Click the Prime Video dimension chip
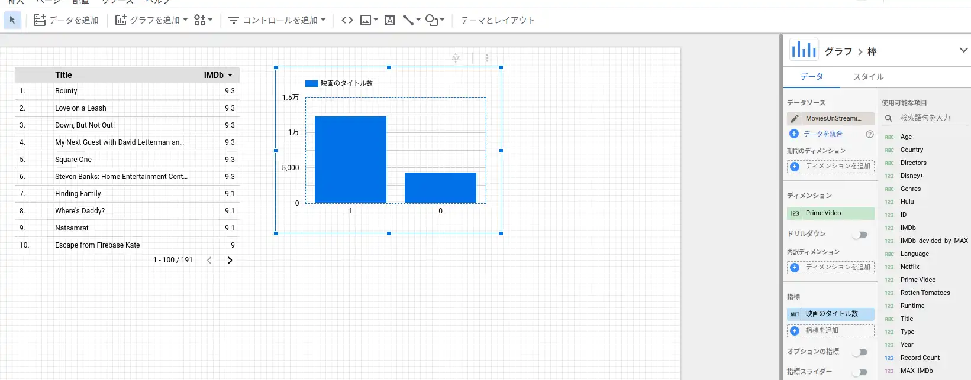971x380 pixels. 831,213
